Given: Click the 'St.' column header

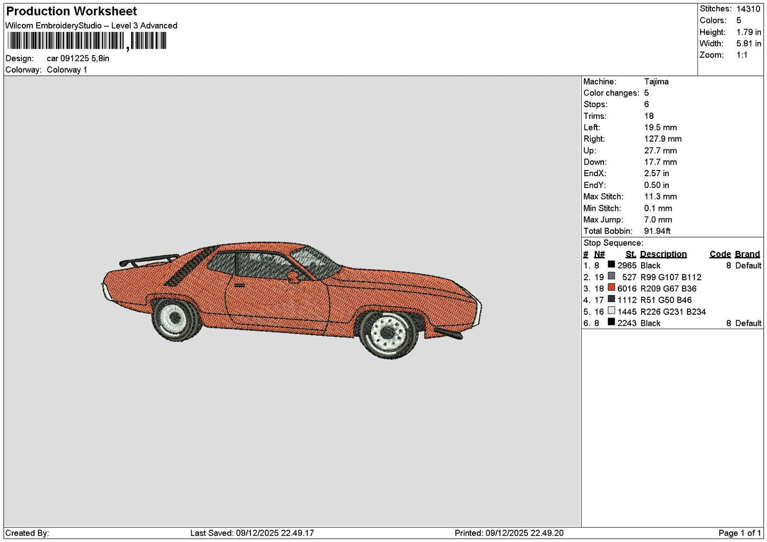Looking at the screenshot, I should [631, 254].
